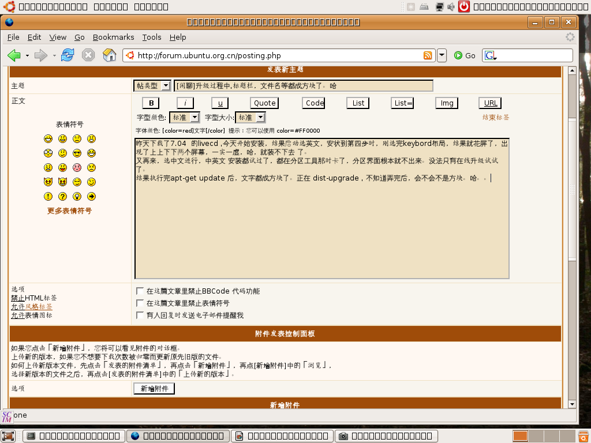Open the font color dropdown
591x443 pixels.
(184, 118)
